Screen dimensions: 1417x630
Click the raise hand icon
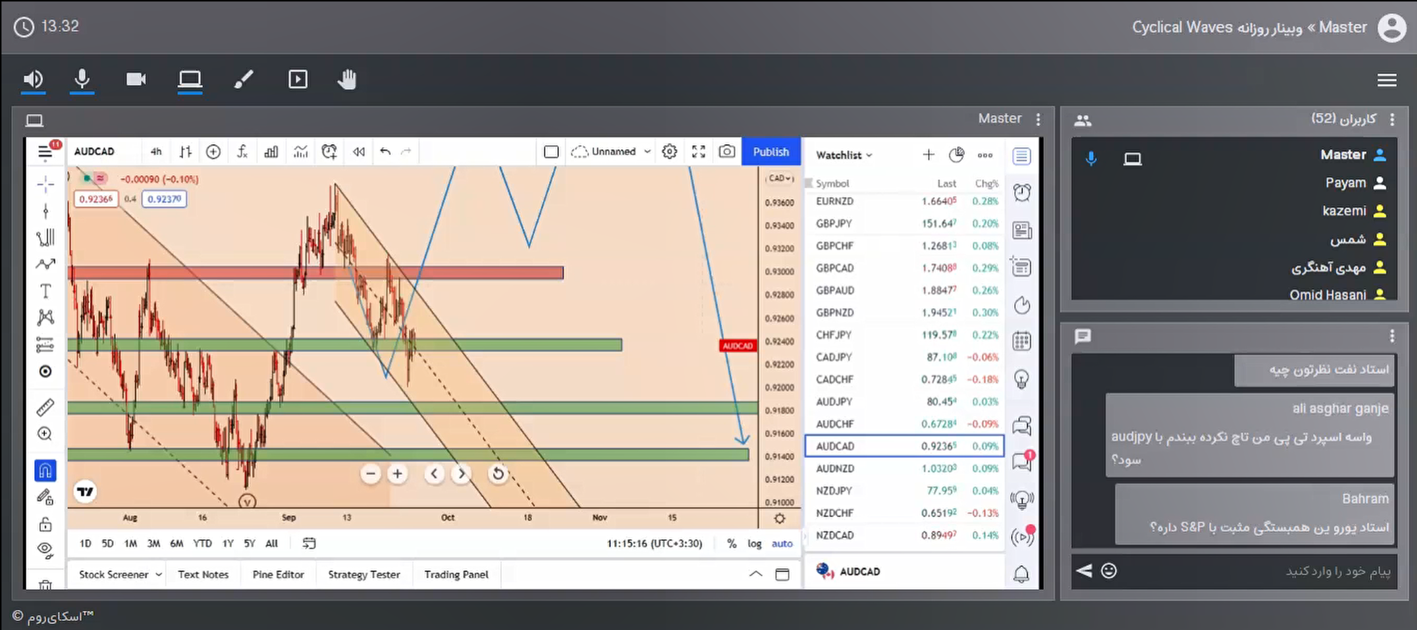[x=347, y=80]
